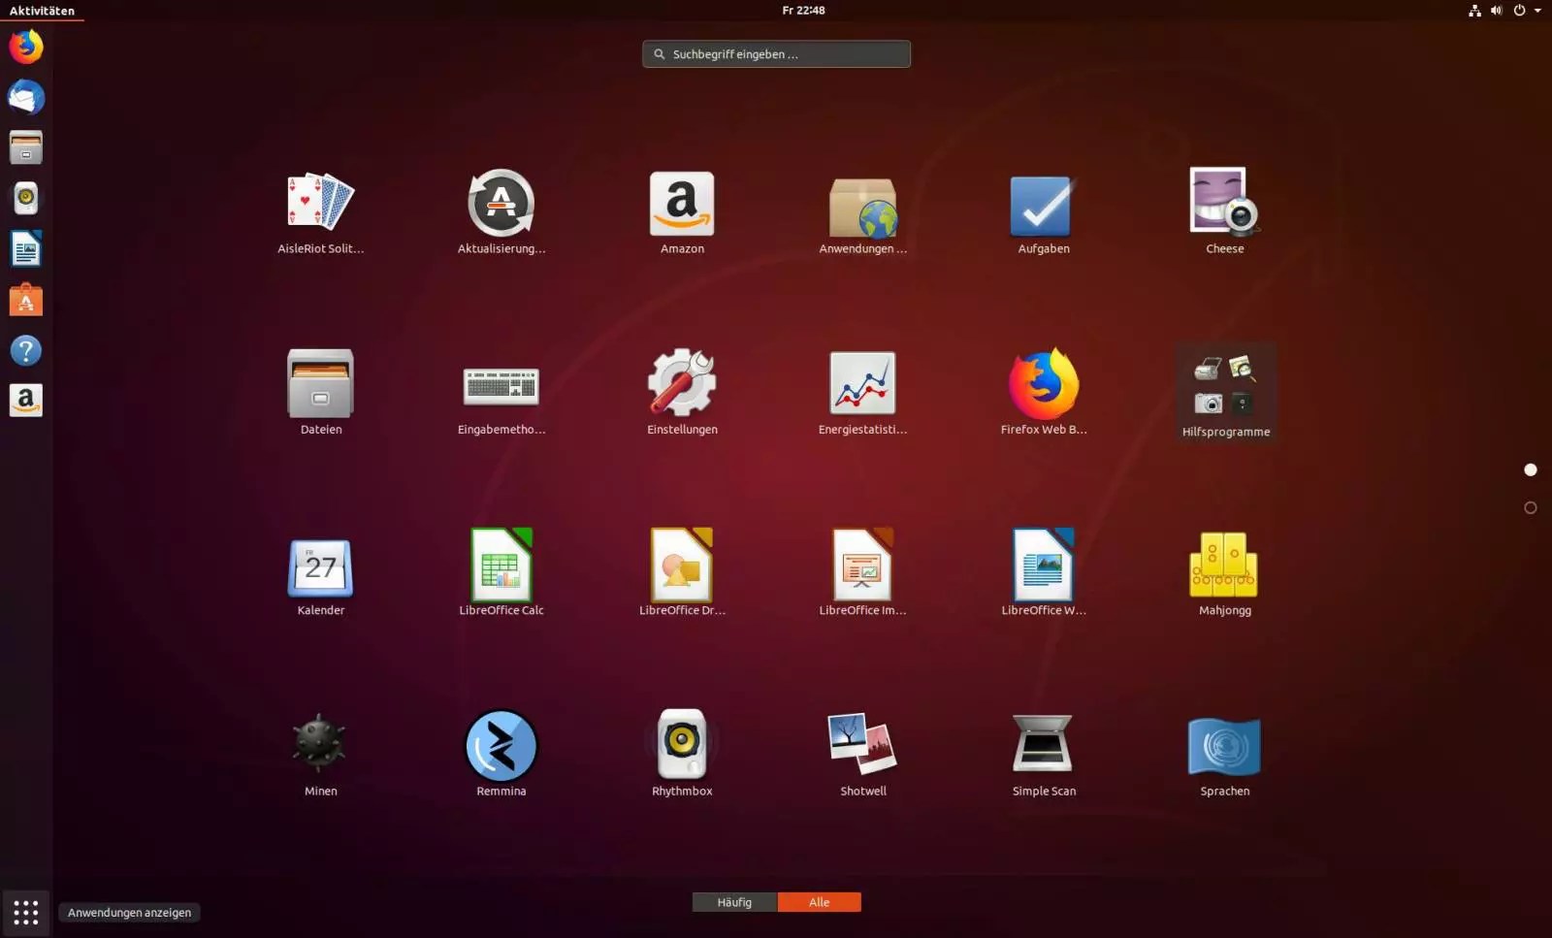This screenshot has height=938, width=1552.
Task: Launch Thunderbird mail from the dock
Action: tap(26, 97)
